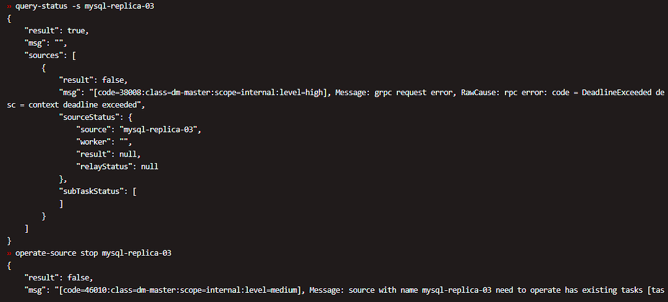Screen dimensions: 668x302
Task: Click the operate-source stop command line
Action: 93,252
